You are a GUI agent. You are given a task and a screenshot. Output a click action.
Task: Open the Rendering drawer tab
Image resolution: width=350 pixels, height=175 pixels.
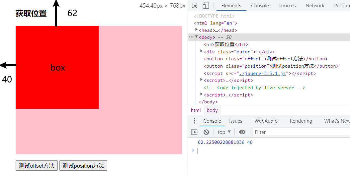point(301,121)
